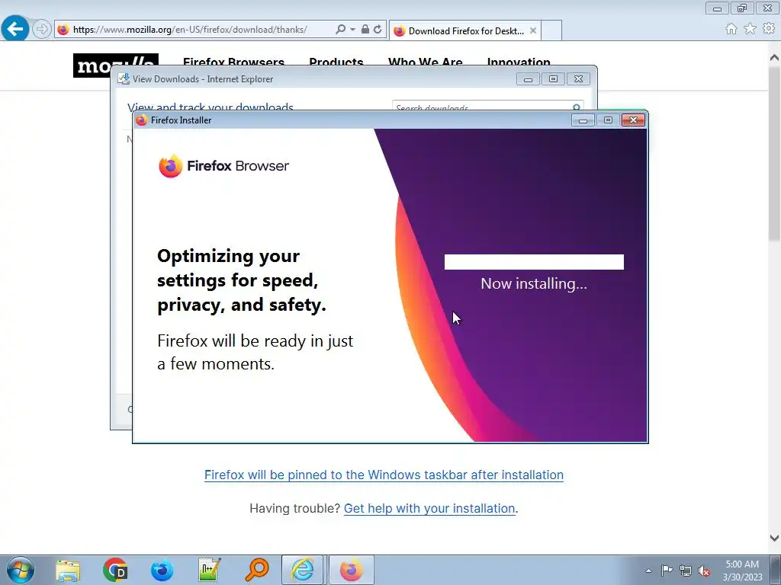781x585 pixels.
Task: Open 'Firefox will be pinned to the Windows taskbar' link
Action: [x=384, y=475]
